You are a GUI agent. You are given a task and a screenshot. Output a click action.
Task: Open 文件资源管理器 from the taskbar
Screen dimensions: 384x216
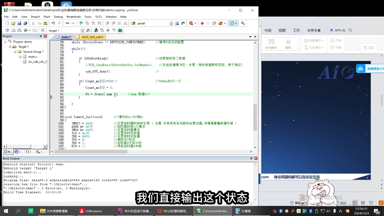[54, 211]
